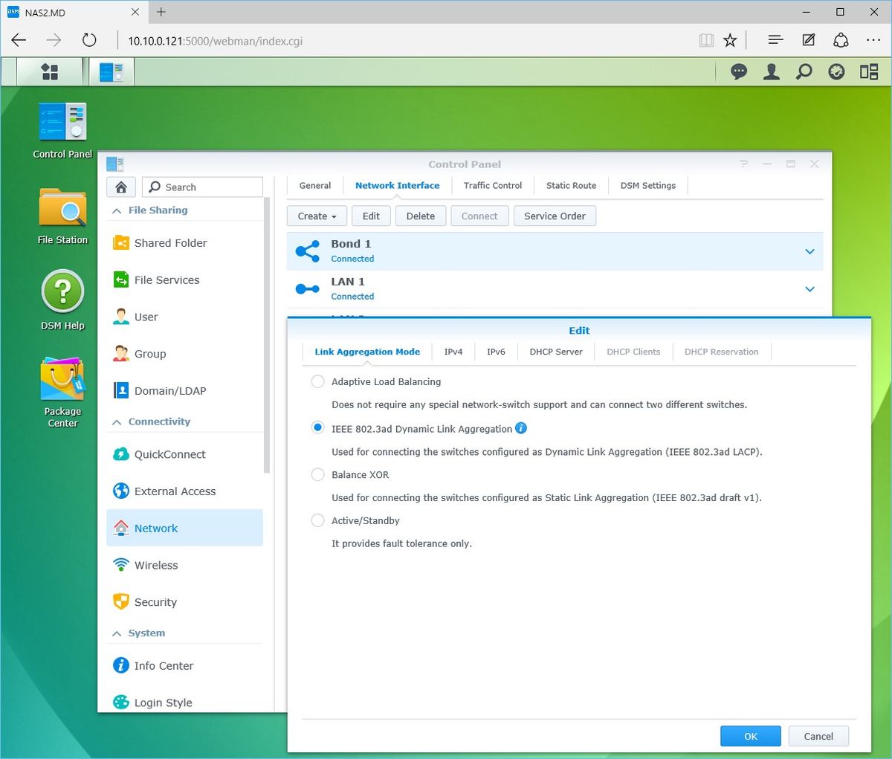Viewport: 892px width, 759px height.
Task: Click the info icon beside IEEE 802.3ad
Action: click(x=521, y=428)
